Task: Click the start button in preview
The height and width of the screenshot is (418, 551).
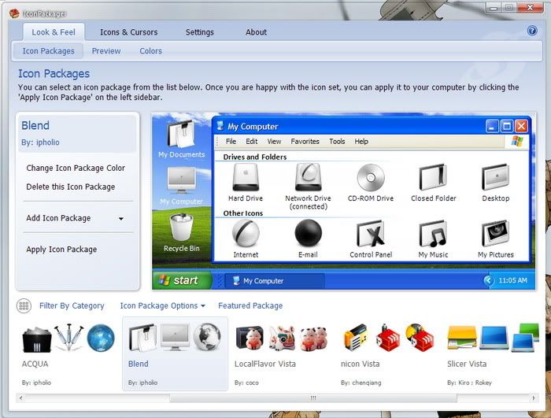Action: pos(182,280)
